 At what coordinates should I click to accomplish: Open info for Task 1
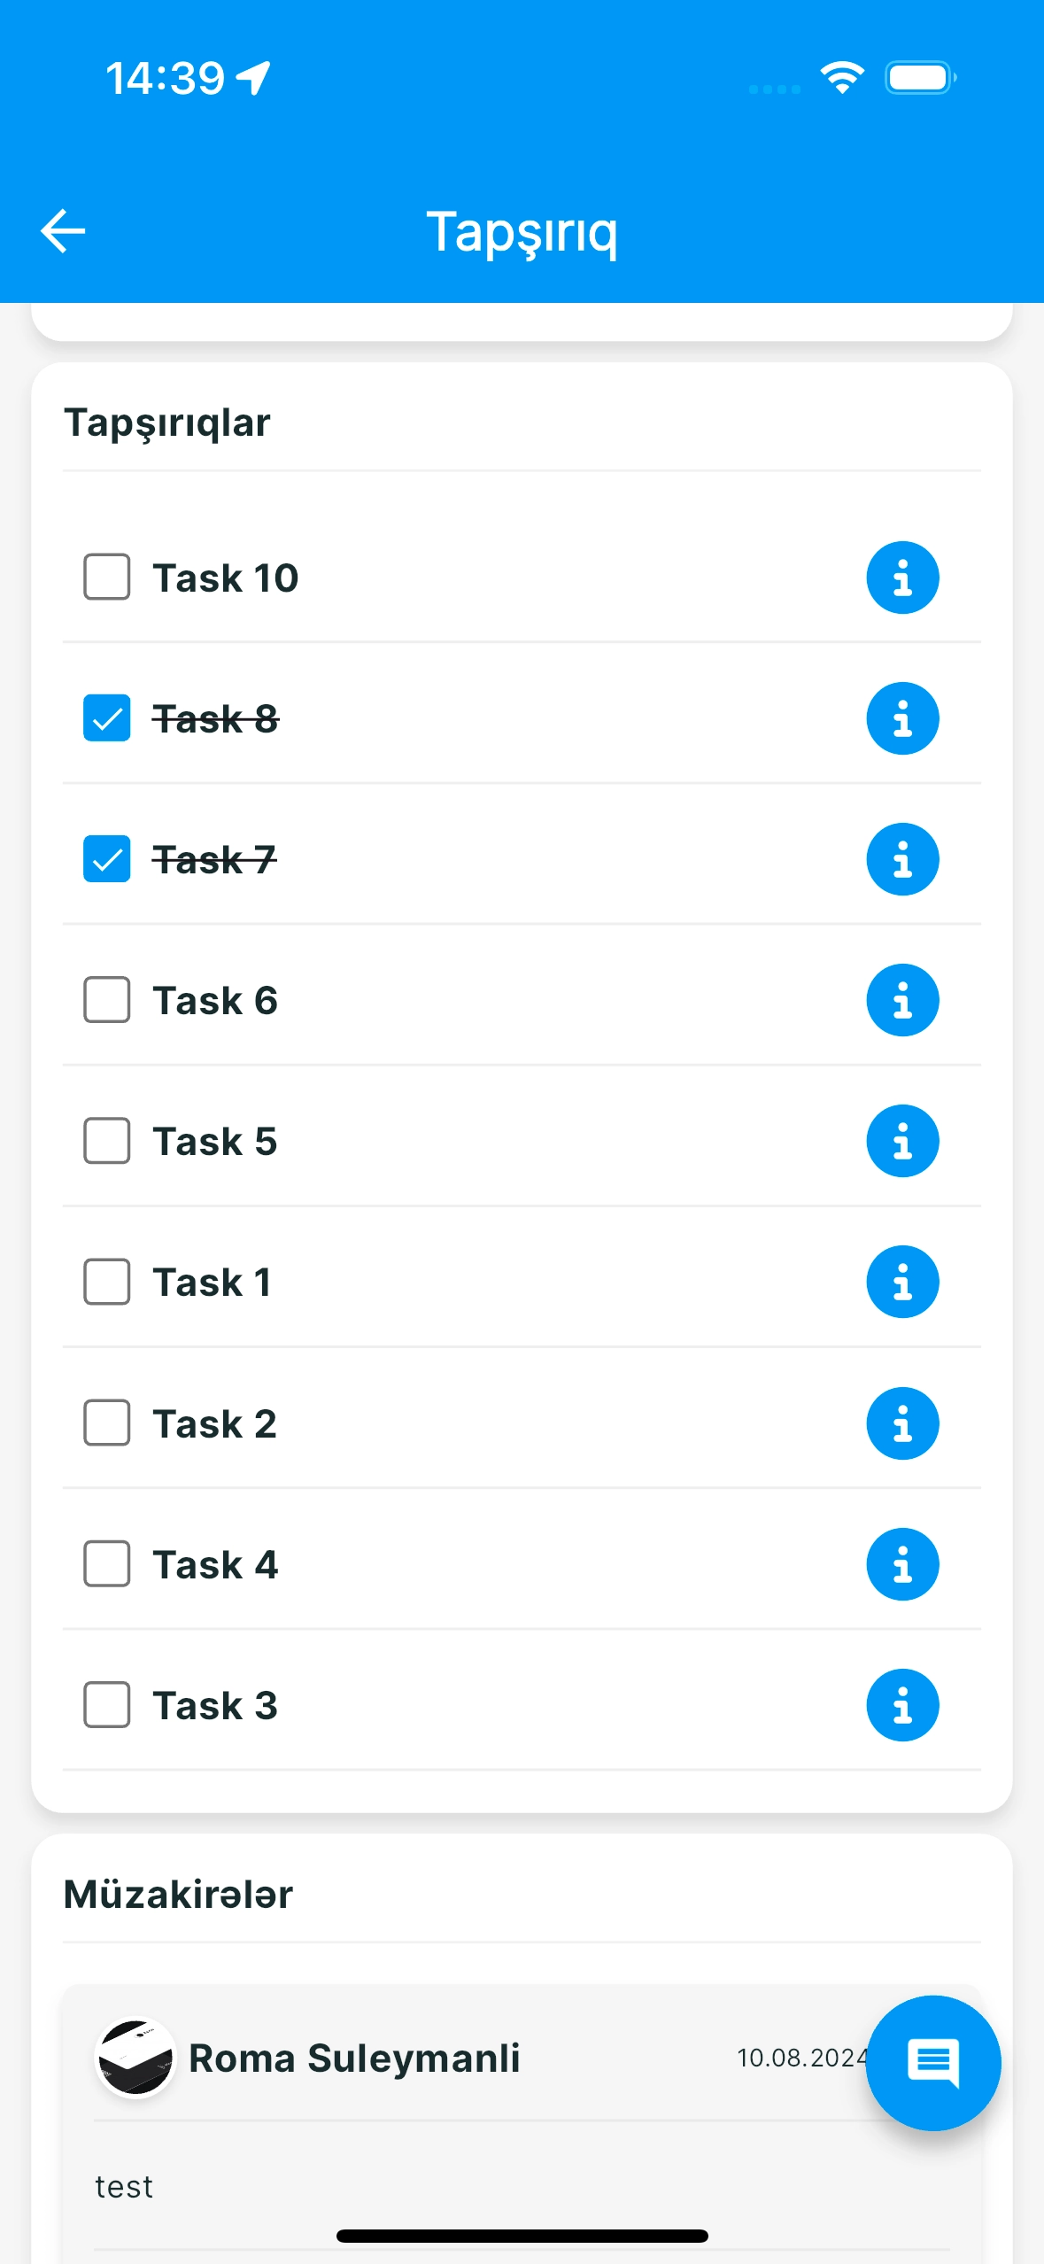(901, 1282)
